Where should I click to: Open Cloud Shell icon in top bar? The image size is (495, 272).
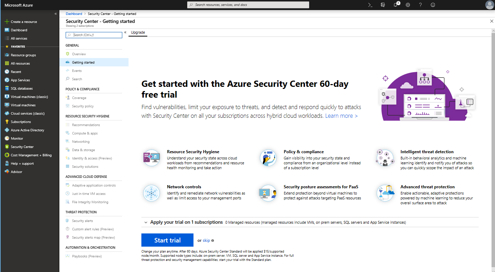pyautogui.click(x=370, y=5)
